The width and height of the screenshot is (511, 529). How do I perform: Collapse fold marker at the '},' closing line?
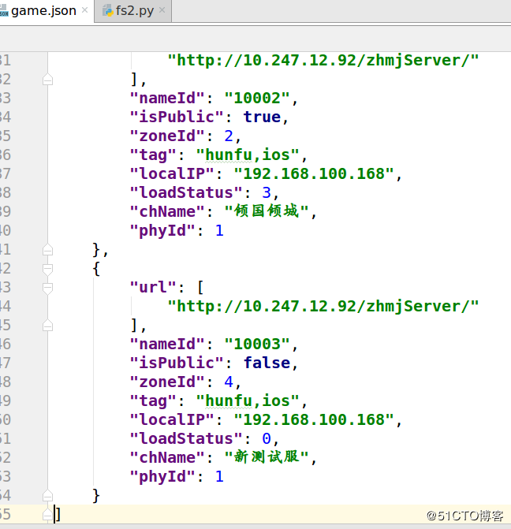point(47,250)
